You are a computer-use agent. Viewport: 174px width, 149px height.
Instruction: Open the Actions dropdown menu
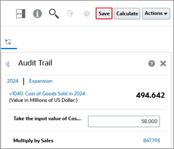point(156,13)
